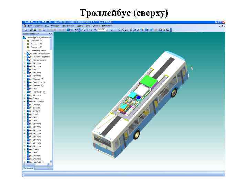Viewport: 248px width, 186px height.
Task: Enable the highlighted shaded display icon
Action: pos(142,30)
